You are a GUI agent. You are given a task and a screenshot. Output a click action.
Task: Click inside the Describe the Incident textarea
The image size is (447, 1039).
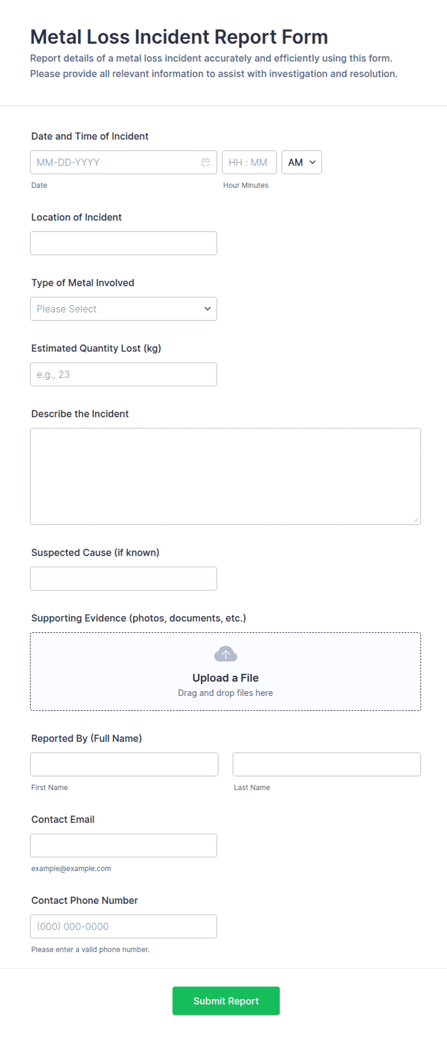tap(225, 477)
